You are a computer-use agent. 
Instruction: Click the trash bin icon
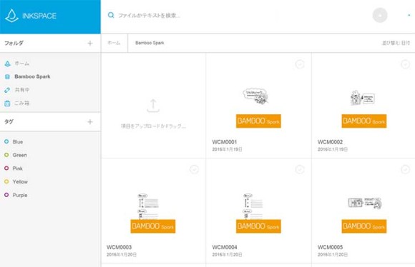[7, 104]
